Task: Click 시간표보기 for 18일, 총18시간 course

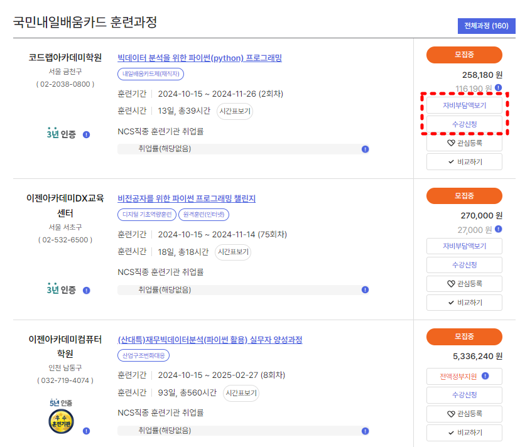Action: tap(233, 252)
